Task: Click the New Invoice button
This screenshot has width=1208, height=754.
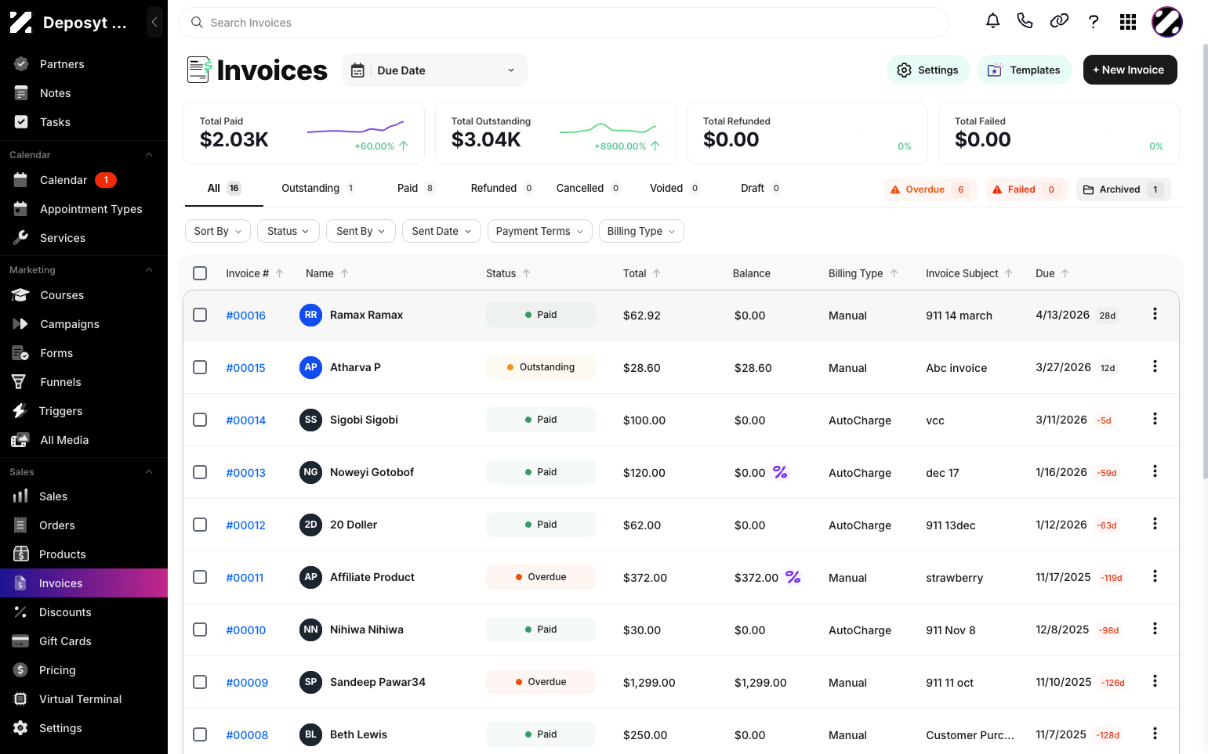Action: [x=1130, y=70]
